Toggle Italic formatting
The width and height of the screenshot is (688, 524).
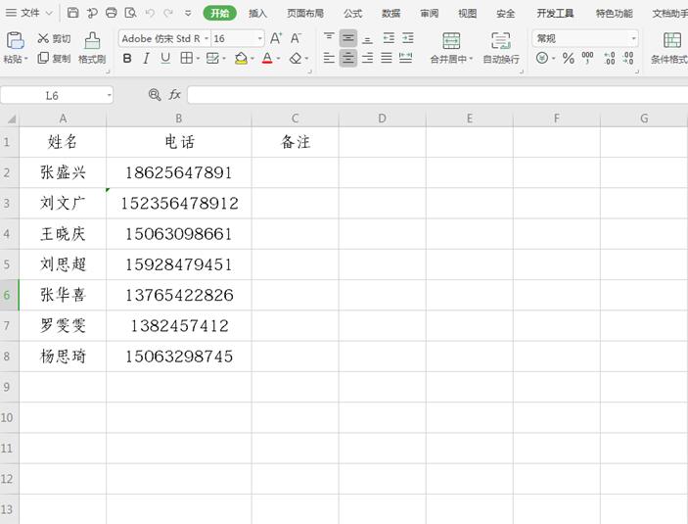tap(146, 58)
